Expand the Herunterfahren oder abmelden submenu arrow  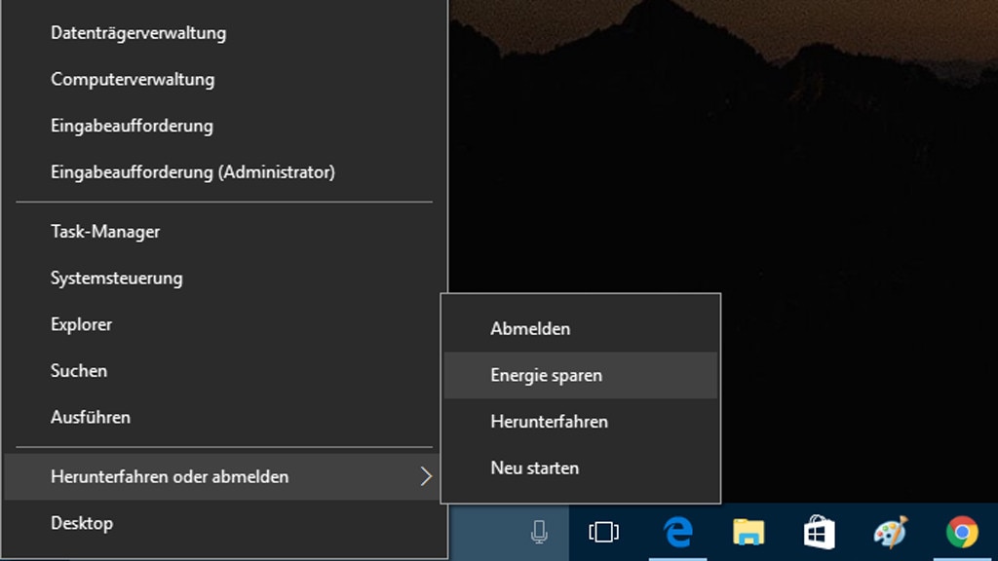pyautogui.click(x=425, y=476)
